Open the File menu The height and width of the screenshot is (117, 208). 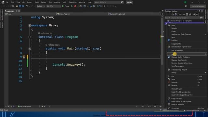7,2
